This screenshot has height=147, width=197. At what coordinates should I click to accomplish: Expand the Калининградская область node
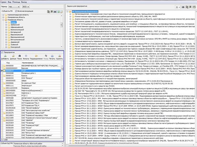3,15
